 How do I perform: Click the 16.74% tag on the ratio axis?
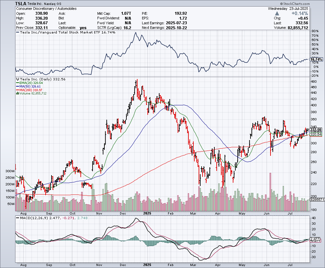click(316, 59)
